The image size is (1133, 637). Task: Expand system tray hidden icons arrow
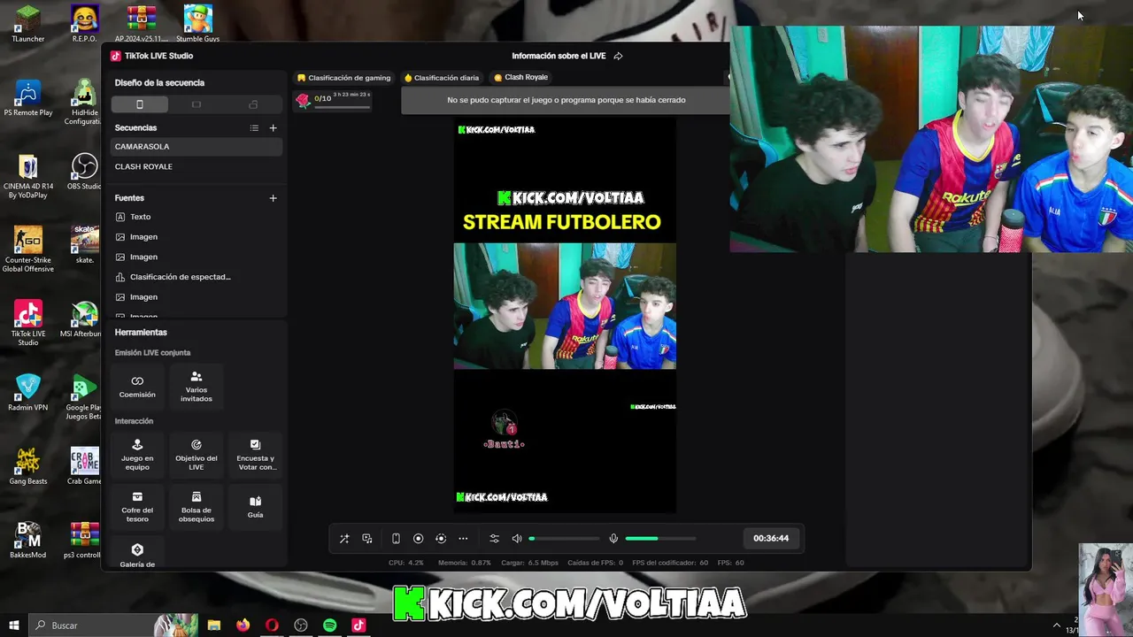(x=1056, y=625)
